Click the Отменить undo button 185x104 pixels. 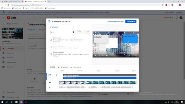pos(63,67)
